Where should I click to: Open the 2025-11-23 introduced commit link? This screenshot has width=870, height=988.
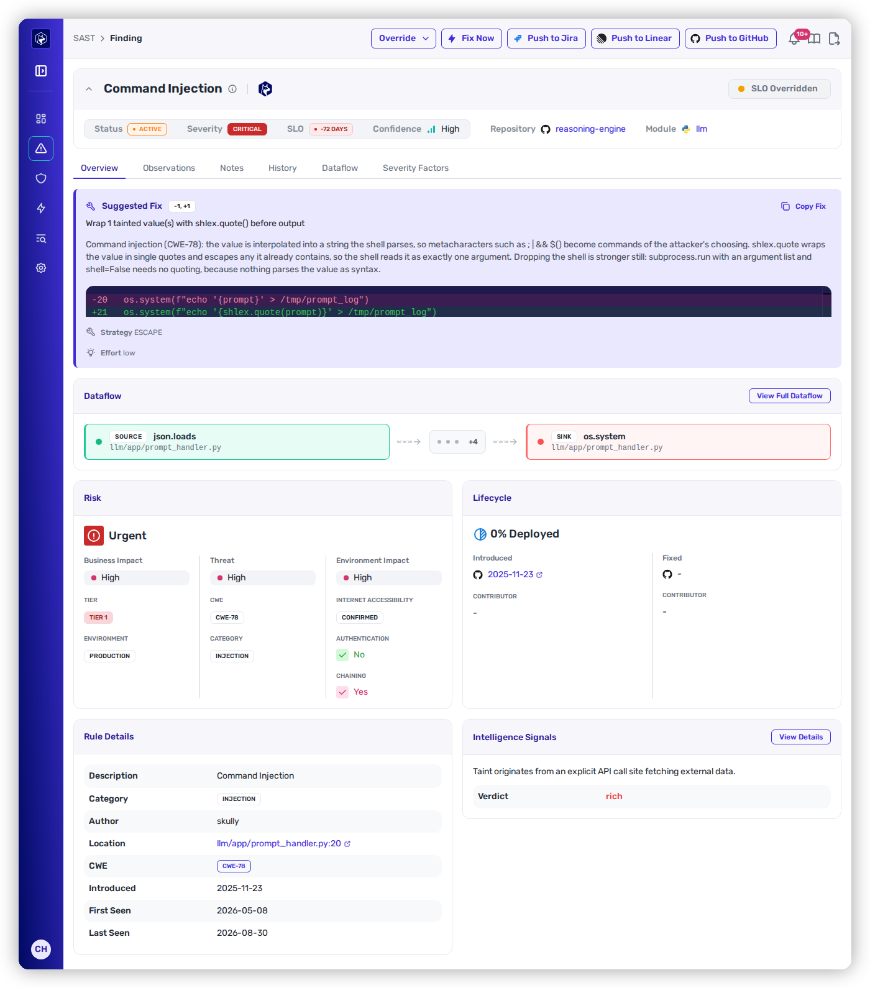pyautogui.click(x=510, y=575)
